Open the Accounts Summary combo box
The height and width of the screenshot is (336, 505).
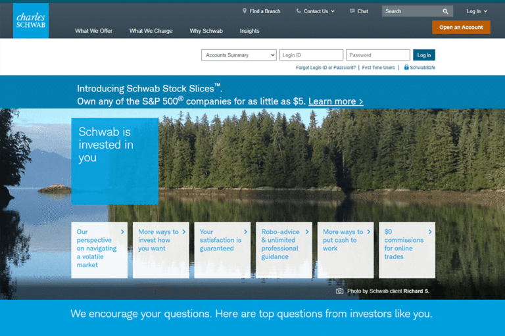click(x=239, y=55)
